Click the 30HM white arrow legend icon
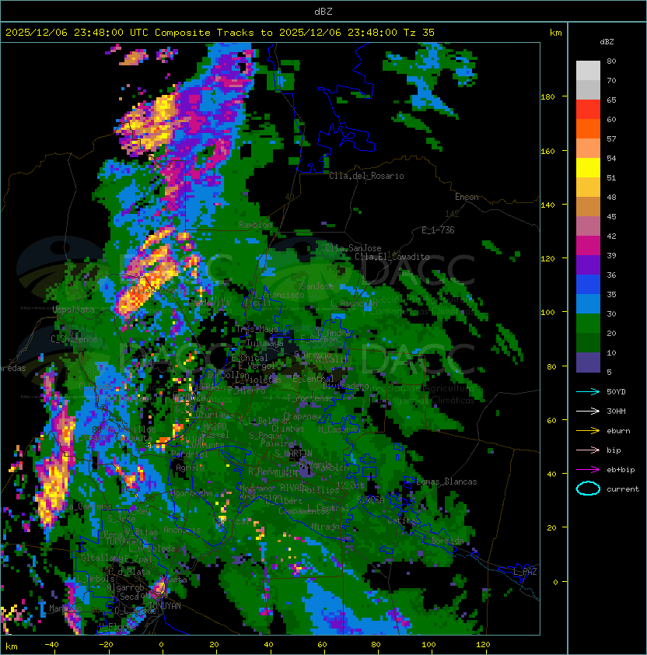 tap(588, 411)
